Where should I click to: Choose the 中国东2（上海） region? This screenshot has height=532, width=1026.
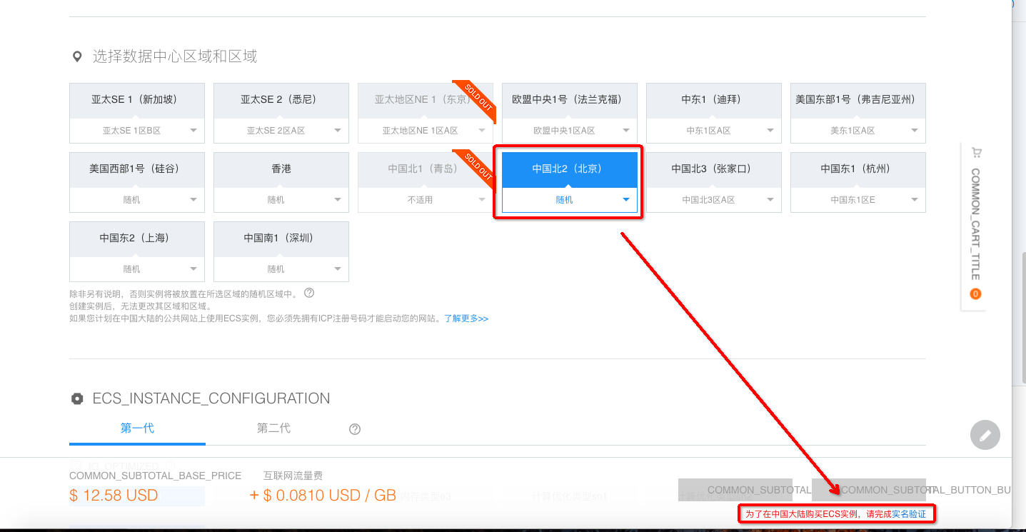[137, 239]
